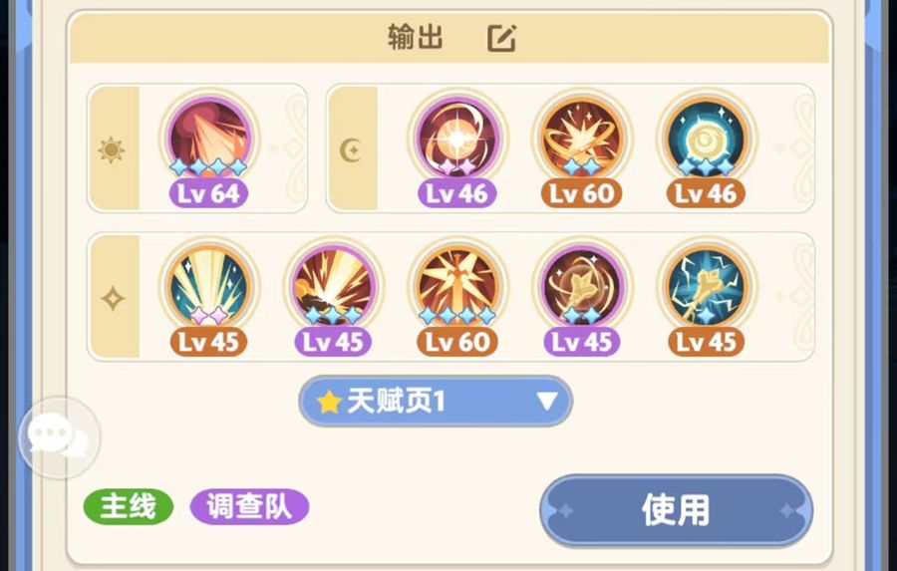The height and width of the screenshot is (571, 897).
Task: Click the four-point star slot marker
Action: (x=113, y=299)
